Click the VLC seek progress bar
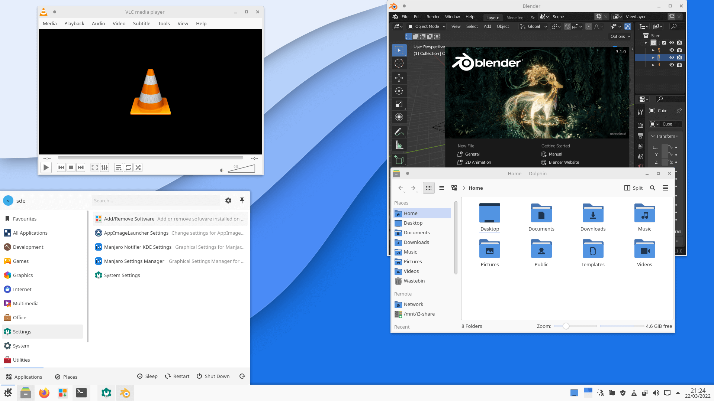The height and width of the screenshot is (401, 714). point(151,158)
